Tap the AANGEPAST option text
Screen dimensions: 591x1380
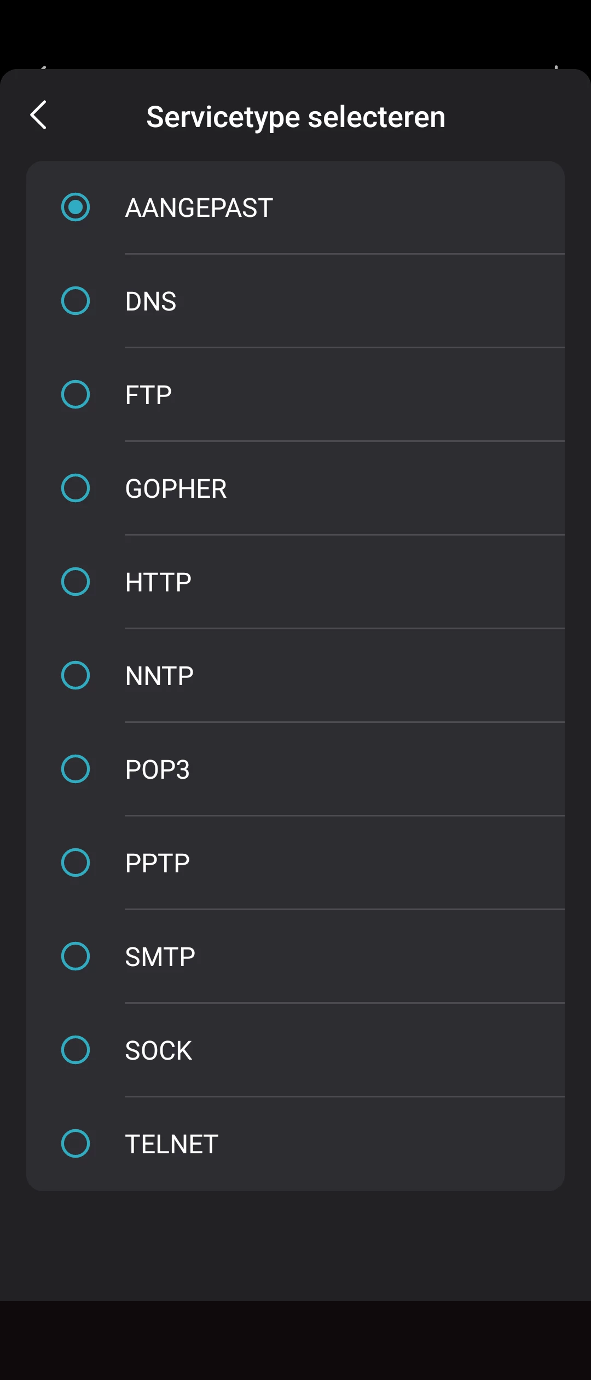pos(199,208)
